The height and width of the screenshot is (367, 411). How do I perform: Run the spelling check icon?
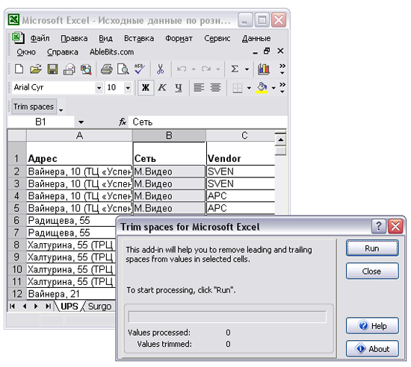pos(140,69)
